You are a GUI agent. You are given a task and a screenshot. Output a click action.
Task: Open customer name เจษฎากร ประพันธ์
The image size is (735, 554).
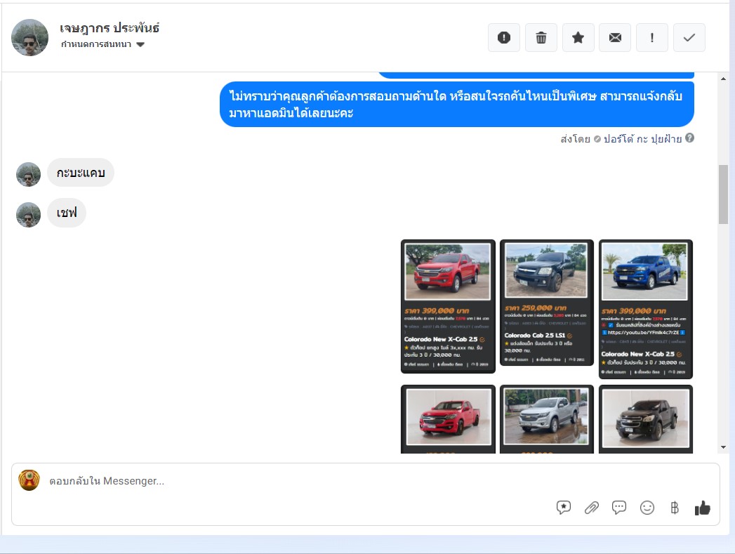point(110,28)
